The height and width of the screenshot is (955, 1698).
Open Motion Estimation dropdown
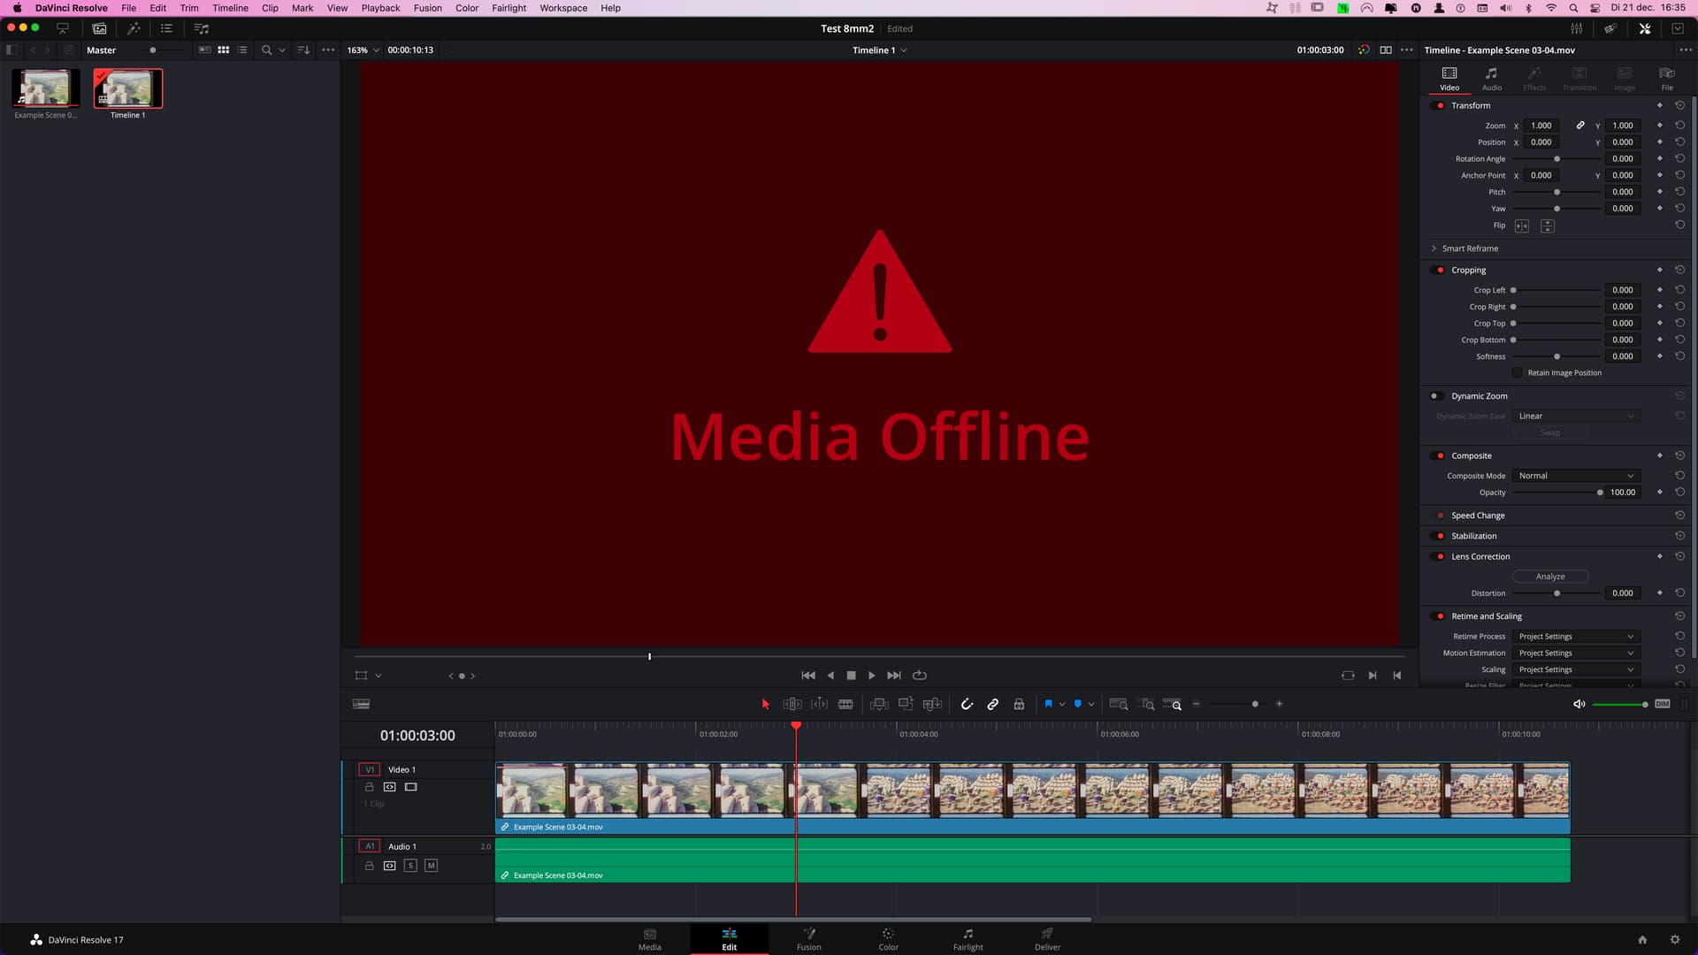point(1576,653)
